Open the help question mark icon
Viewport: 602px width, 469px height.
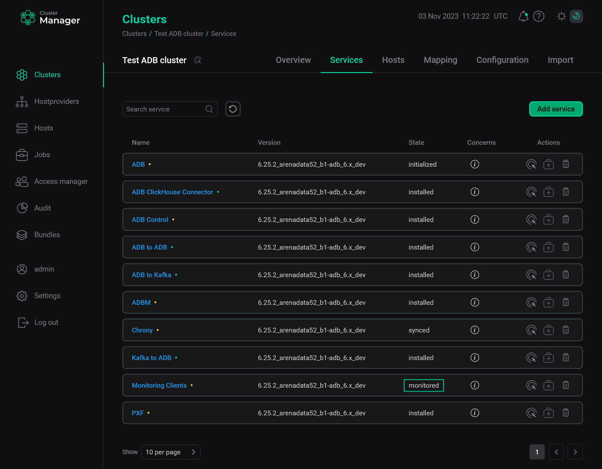539,16
